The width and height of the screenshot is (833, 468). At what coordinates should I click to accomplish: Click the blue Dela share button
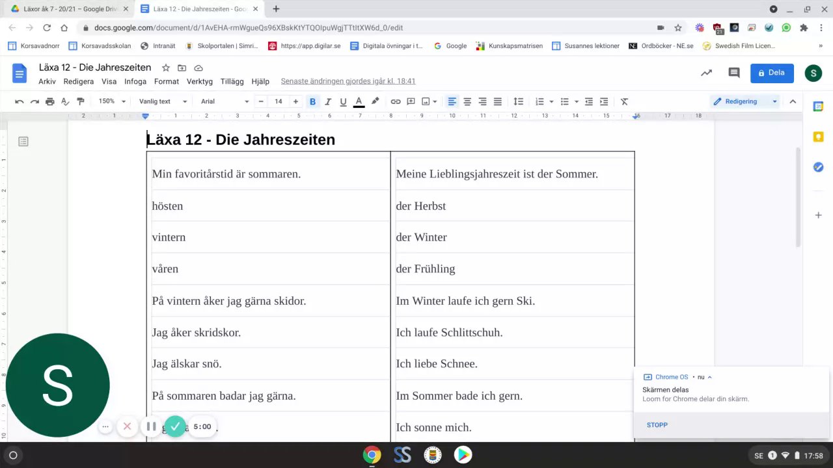coord(772,73)
